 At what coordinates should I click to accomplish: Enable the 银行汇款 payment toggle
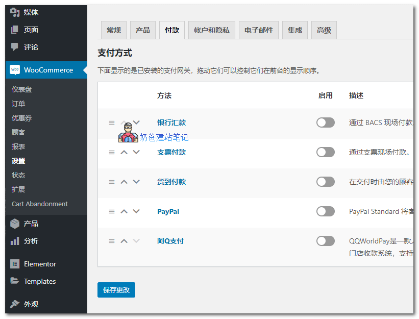(325, 122)
